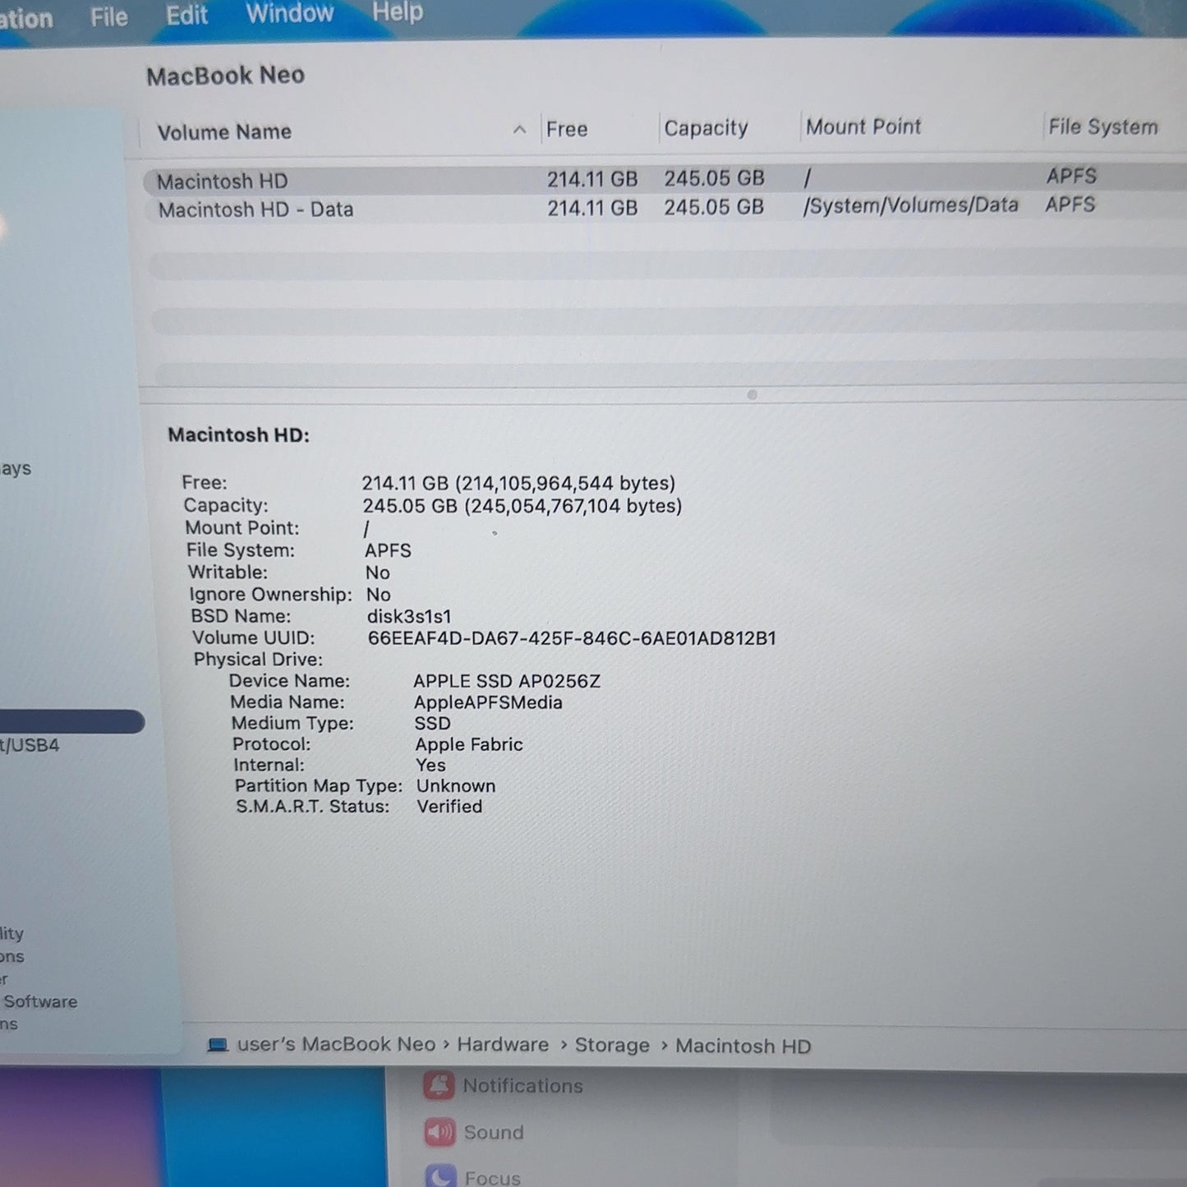Click the Partition Map Type value Unknown

[456, 786]
